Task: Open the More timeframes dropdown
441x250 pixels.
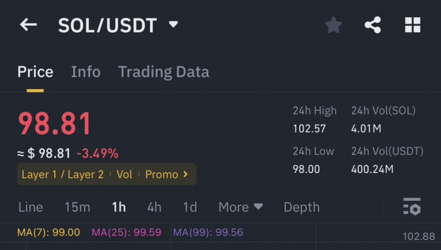Action: pyautogui.click(x=240, y=207)
